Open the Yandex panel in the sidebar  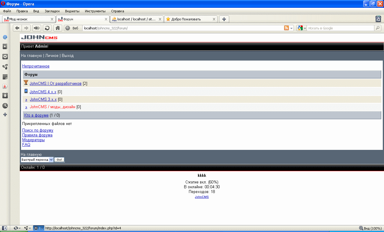coord(5,86)
